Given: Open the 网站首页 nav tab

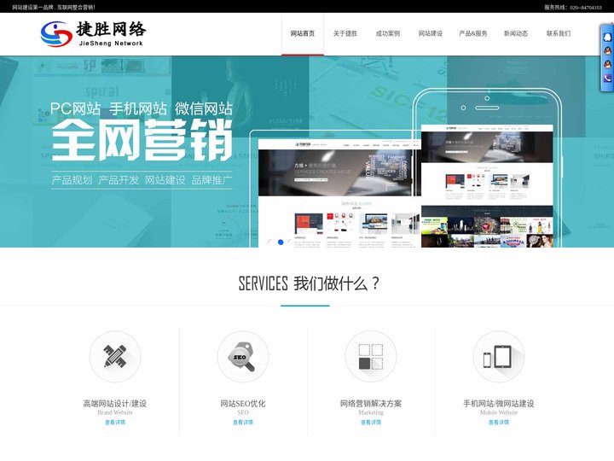Looking at the screenshot, I should (303, 33).
